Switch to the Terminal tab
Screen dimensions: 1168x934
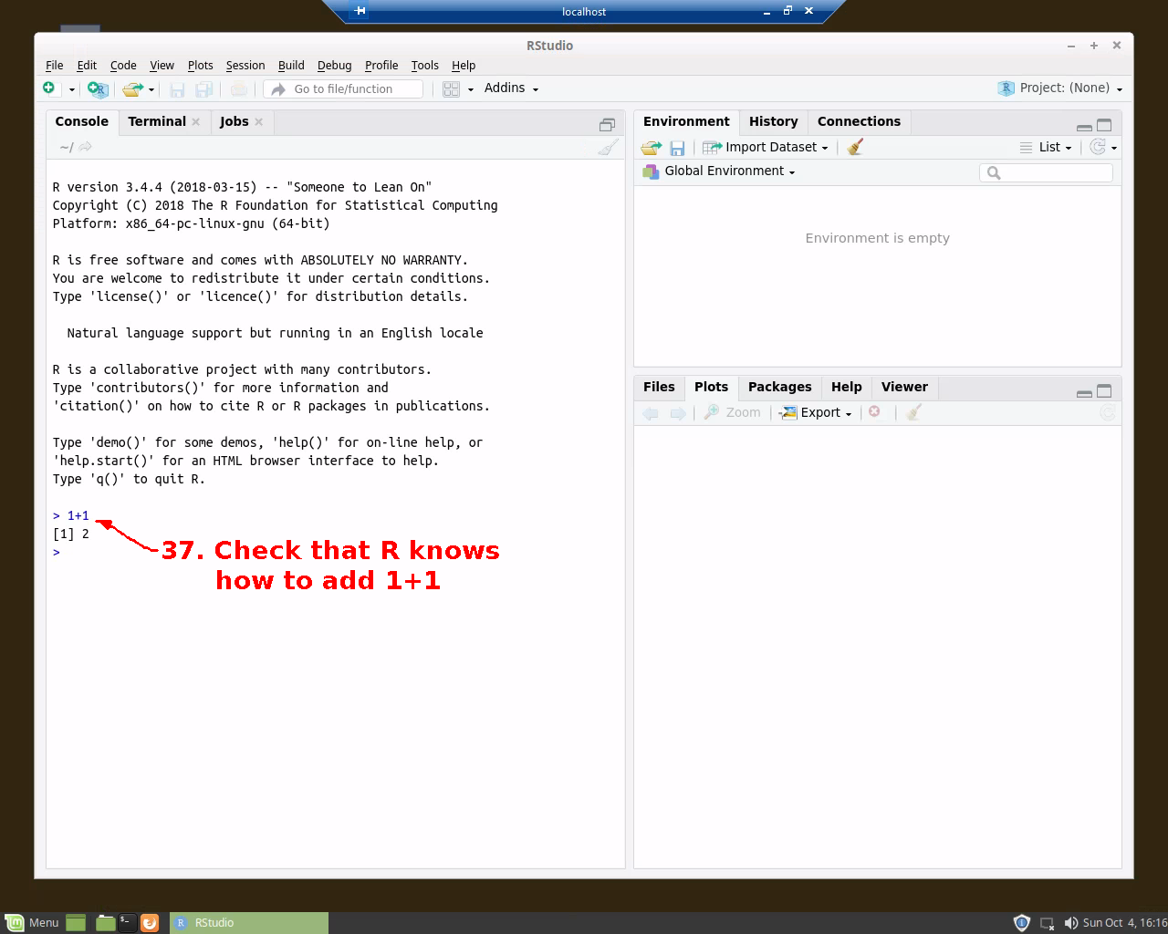(157, 121)
